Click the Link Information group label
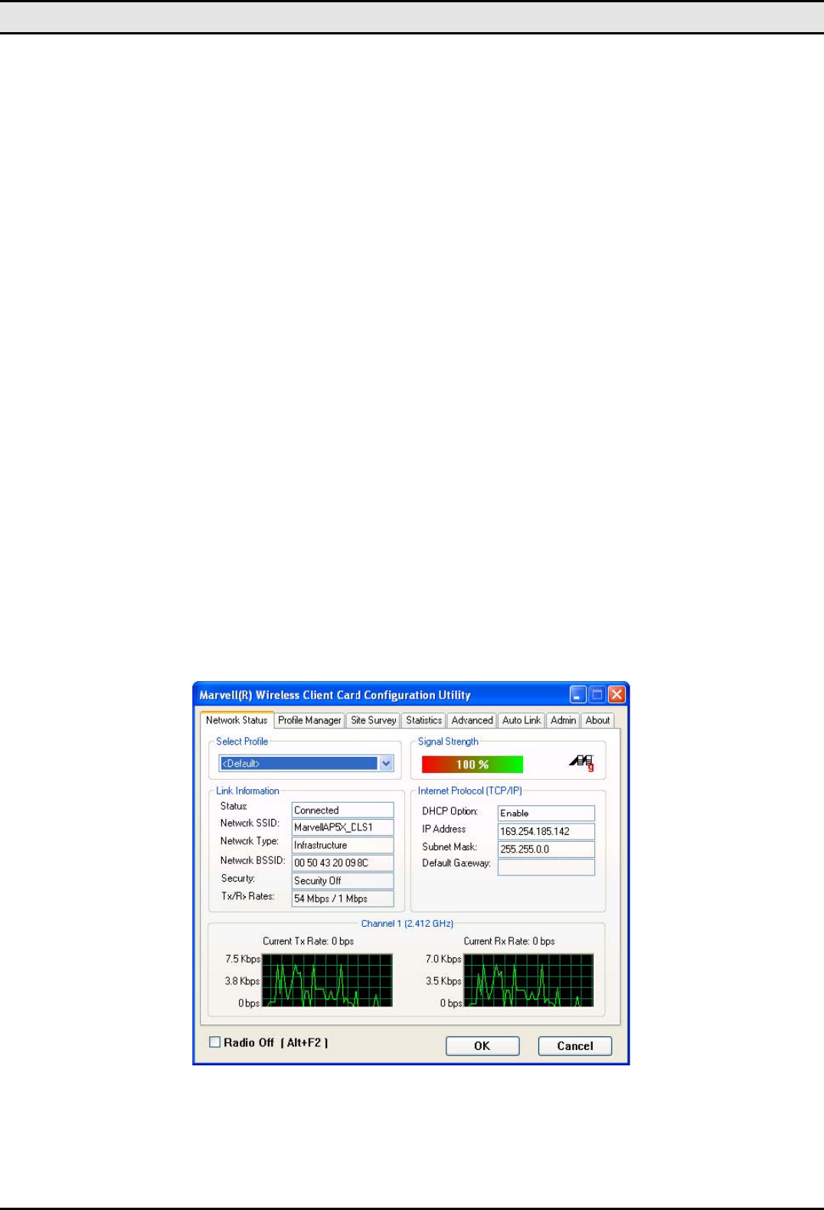The image size is (824, 1210). pos(247,791)
